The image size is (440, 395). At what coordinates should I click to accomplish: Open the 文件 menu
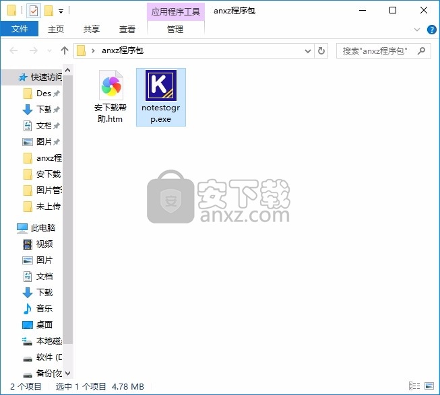coord(20,29)
